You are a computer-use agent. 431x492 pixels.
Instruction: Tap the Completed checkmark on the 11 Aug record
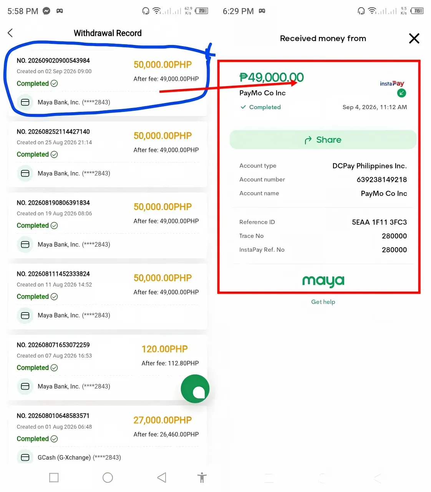pos(54,297)
